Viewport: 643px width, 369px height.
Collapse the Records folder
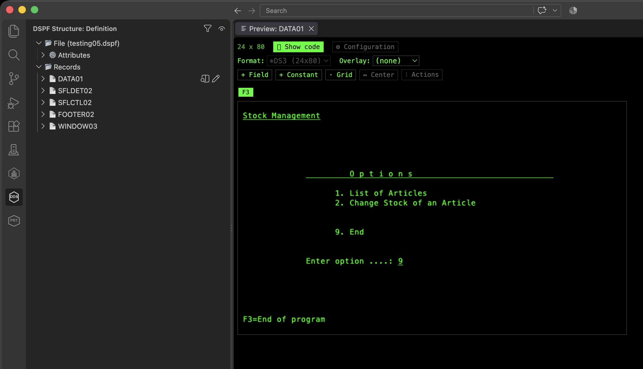pos(39,67)
